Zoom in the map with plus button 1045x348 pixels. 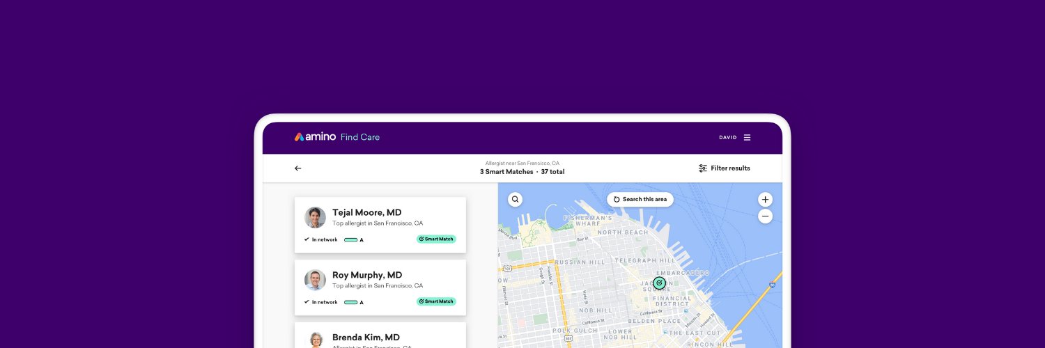click(765, 199)
